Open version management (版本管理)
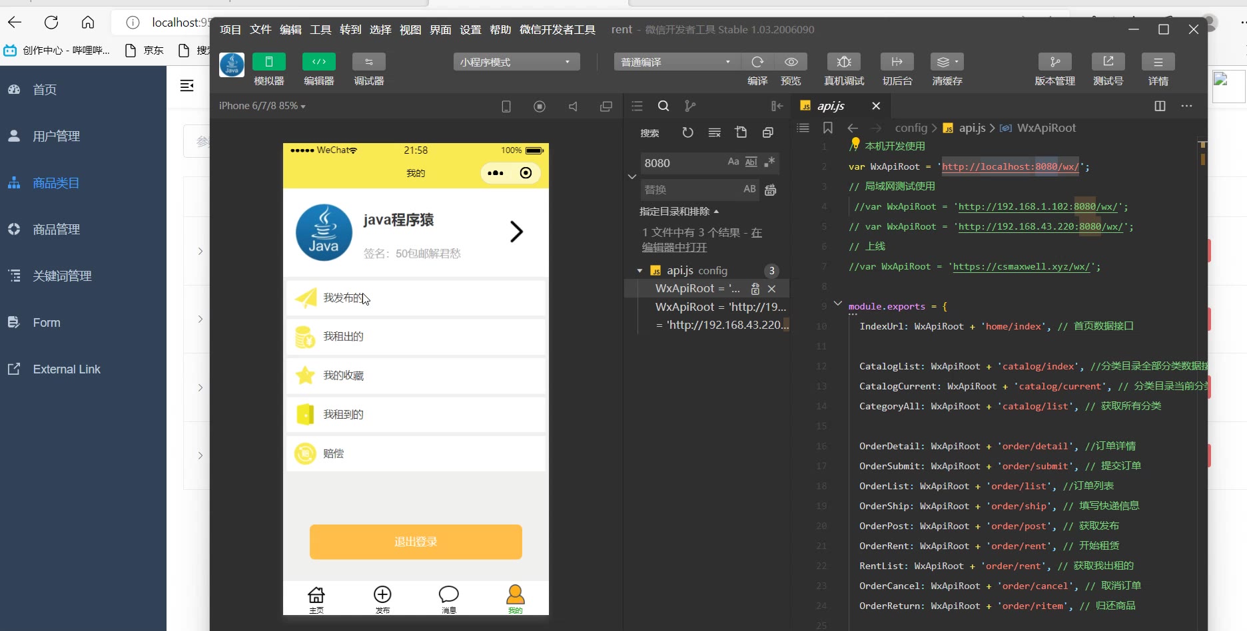Screen dimensions: 1247x631 (x=1054, y=62)
